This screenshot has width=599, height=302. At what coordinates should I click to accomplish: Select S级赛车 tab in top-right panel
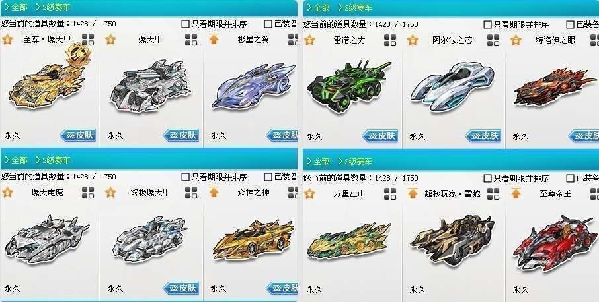(x=354, y=8)
